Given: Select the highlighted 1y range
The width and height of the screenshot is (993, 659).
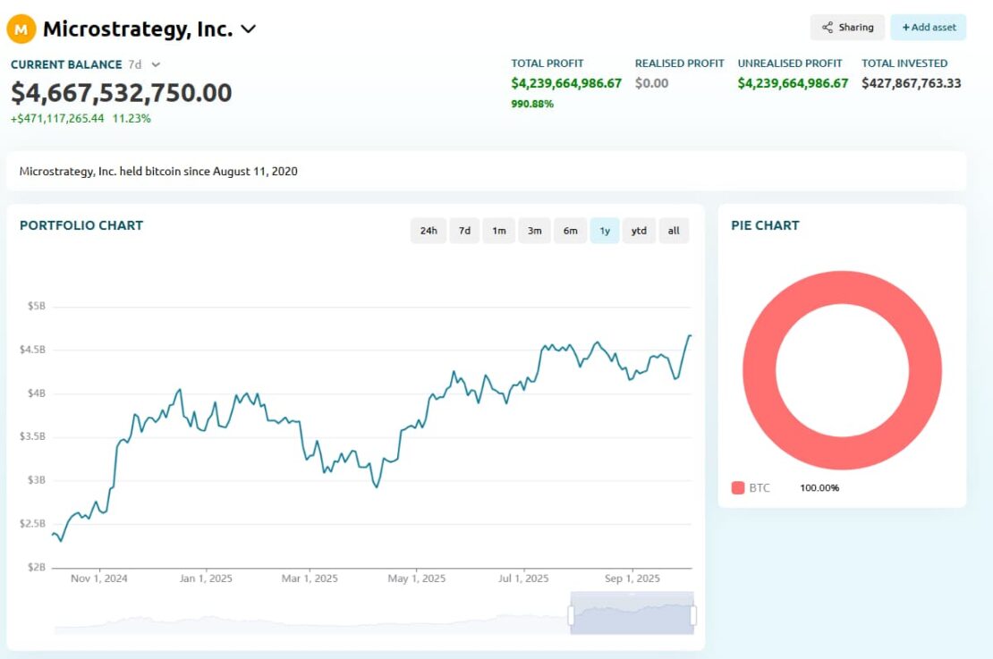Looking at the screenshot, I should click(x=605, y=231).
